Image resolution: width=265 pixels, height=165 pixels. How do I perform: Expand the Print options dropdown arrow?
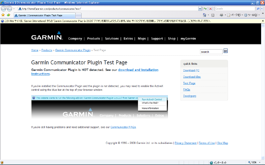(225, 15)
